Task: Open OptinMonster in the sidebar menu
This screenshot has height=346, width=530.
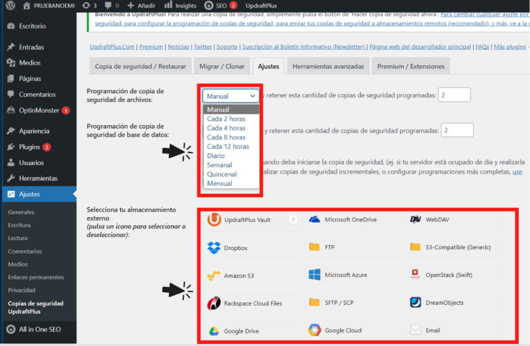Action: pos(39,110)
